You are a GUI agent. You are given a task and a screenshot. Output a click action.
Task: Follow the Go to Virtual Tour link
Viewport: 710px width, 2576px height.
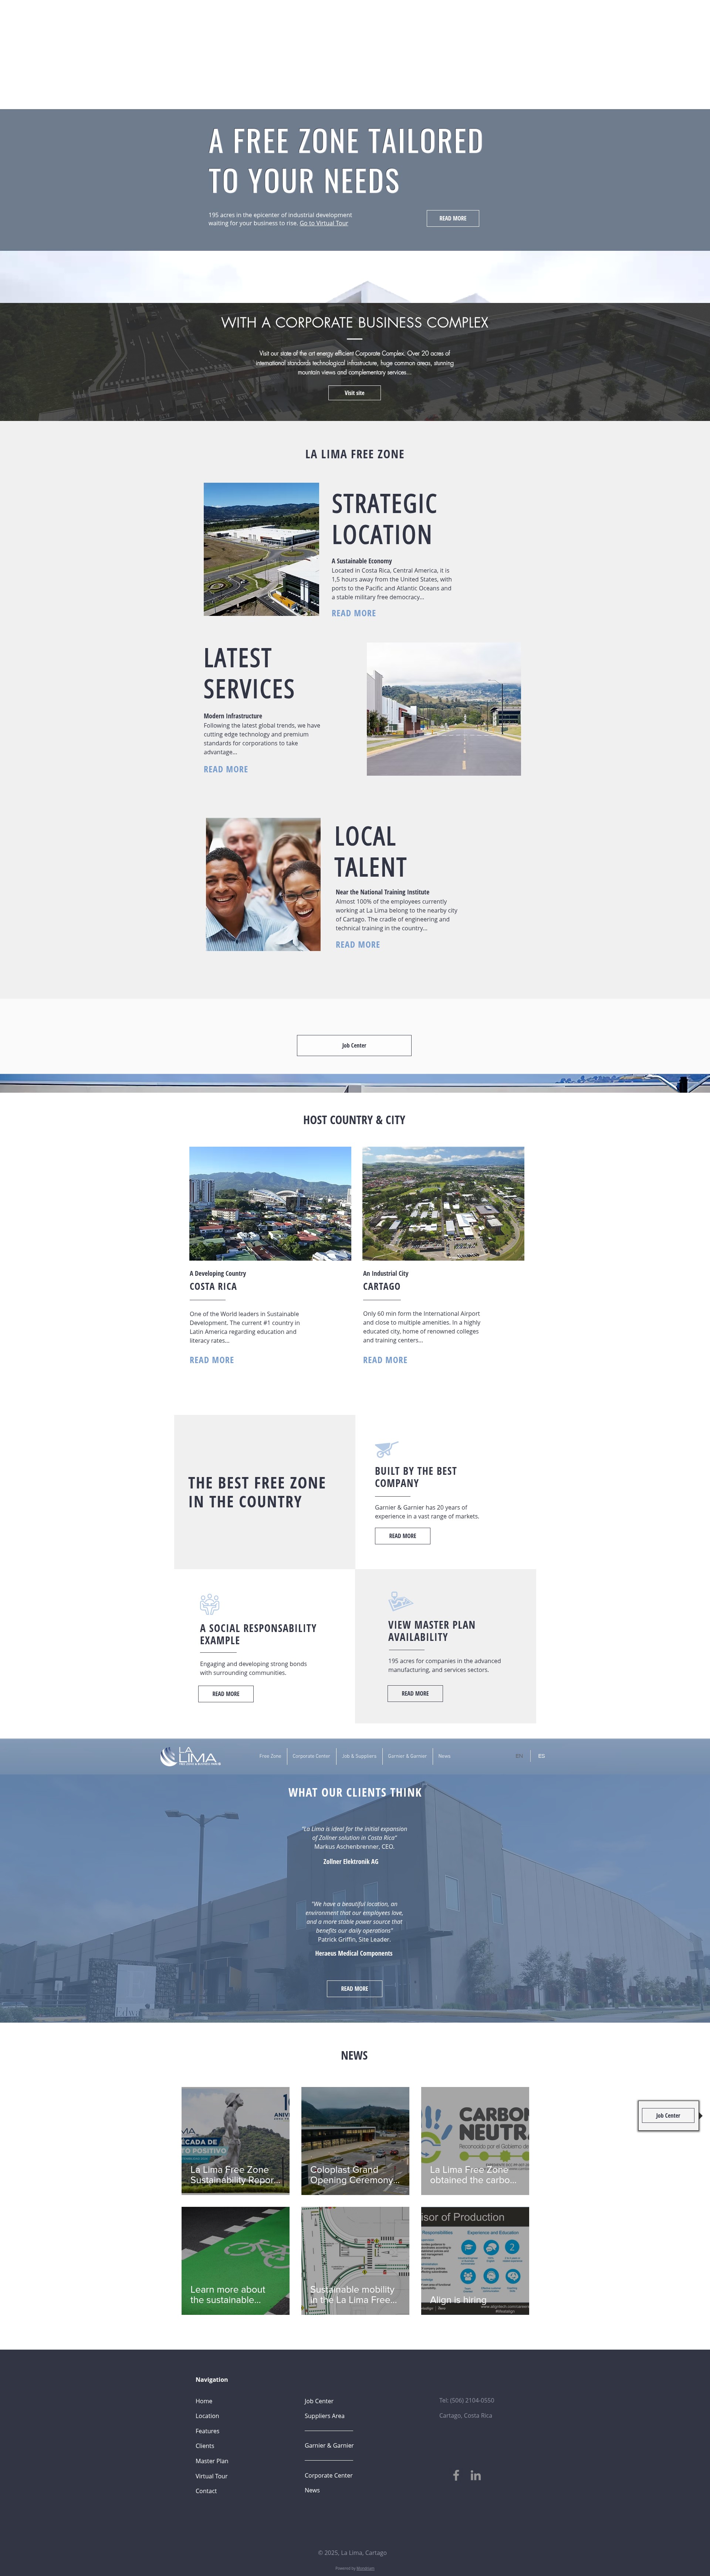tap(324, 223)
